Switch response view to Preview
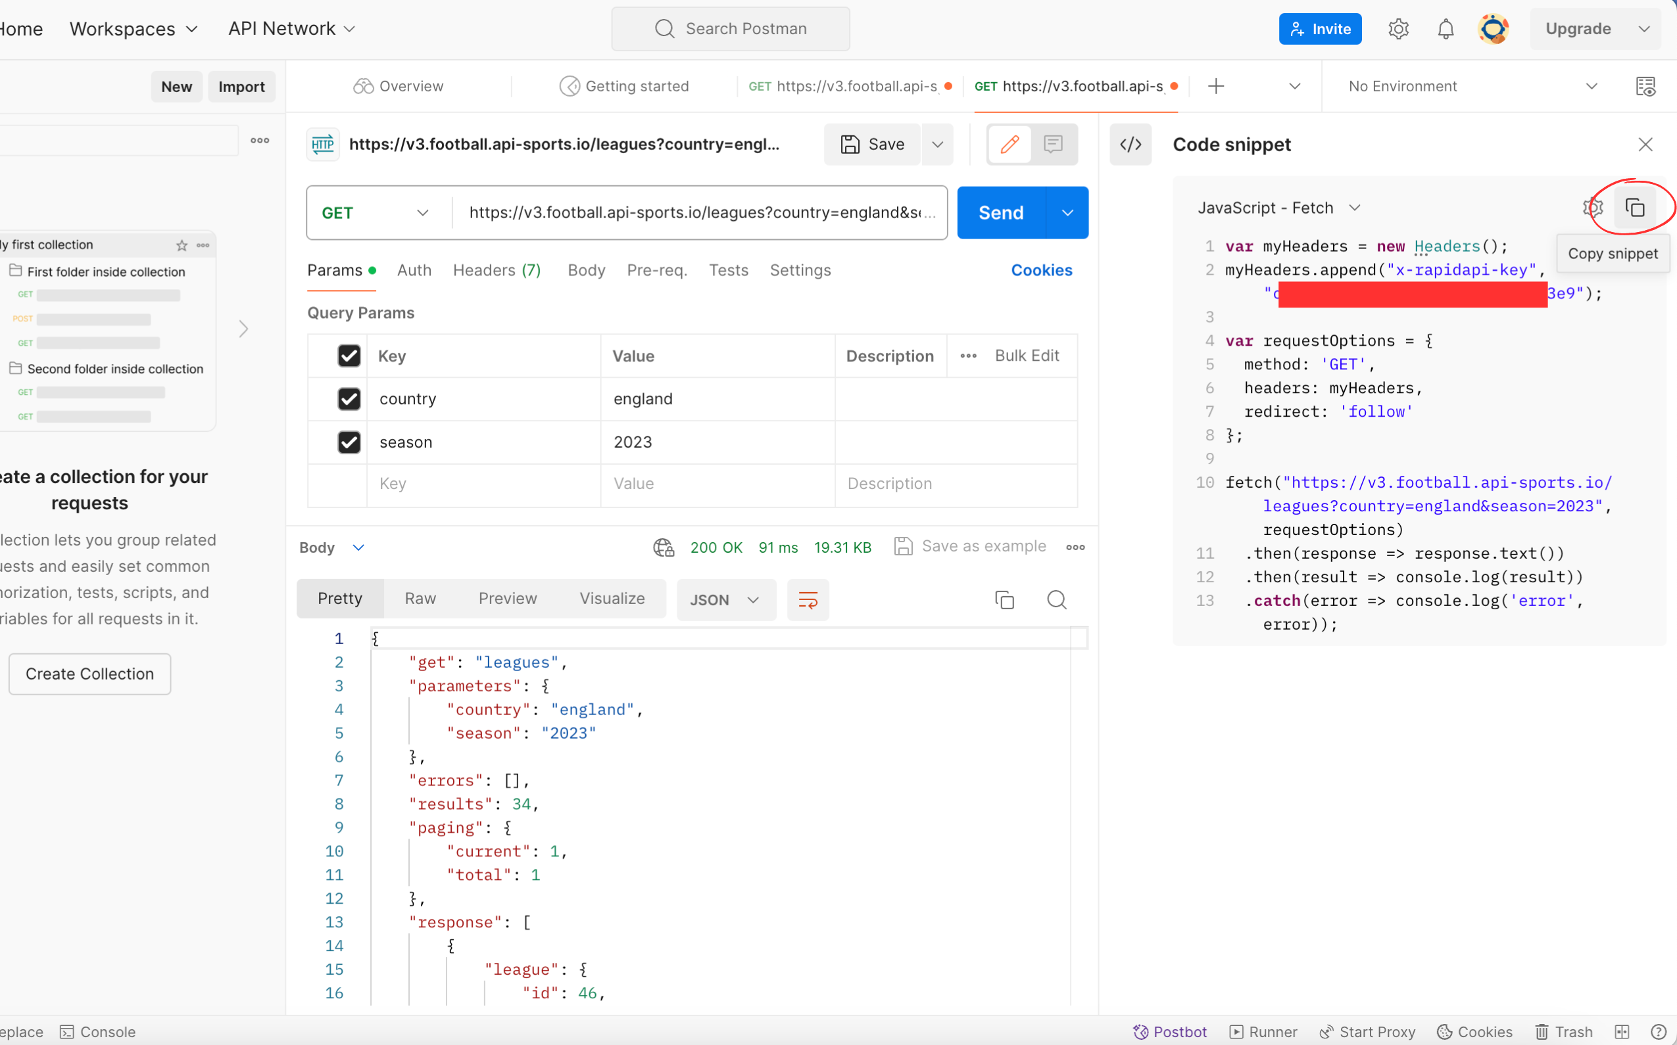 (508, 599)
